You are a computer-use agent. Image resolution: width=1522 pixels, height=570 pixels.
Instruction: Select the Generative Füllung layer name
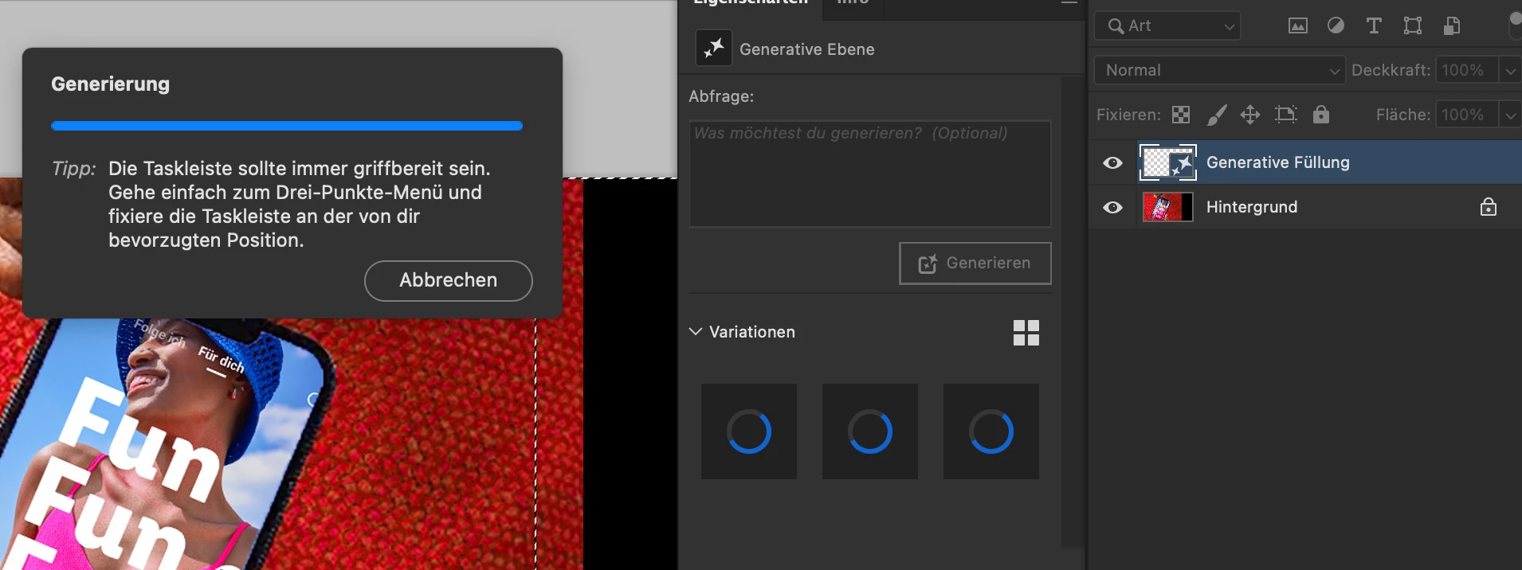[1278, 162]
